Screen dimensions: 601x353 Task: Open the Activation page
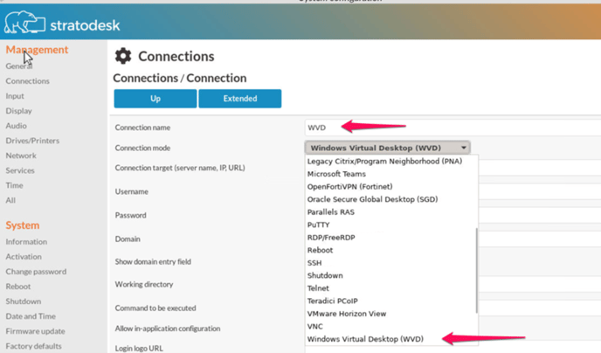point(24,257)
